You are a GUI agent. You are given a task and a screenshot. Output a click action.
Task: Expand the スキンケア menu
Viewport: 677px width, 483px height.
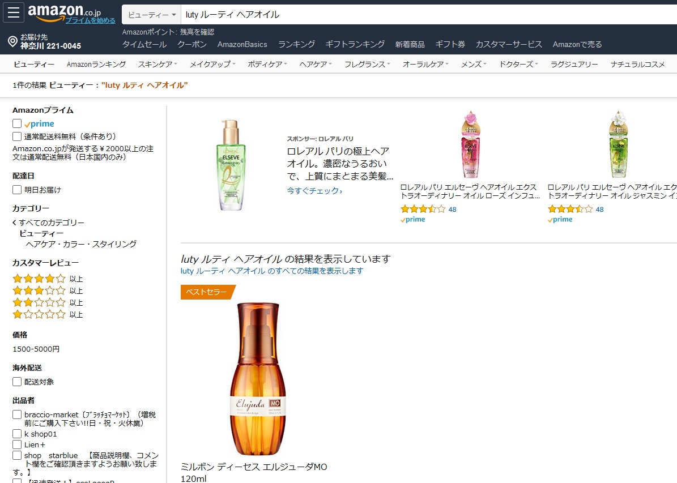point(157,65)
